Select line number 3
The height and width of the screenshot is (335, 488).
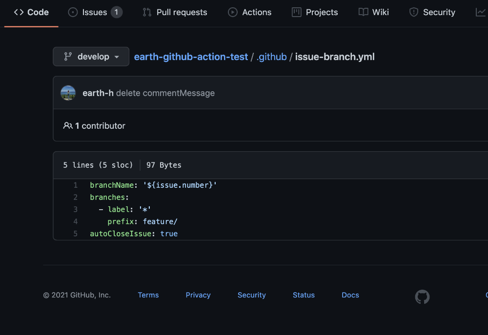[x=75, y=209]
